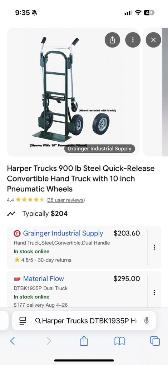Screen dimensions: 168x365
Task: Open the 38 user reviews link
Action: [65, 200]
